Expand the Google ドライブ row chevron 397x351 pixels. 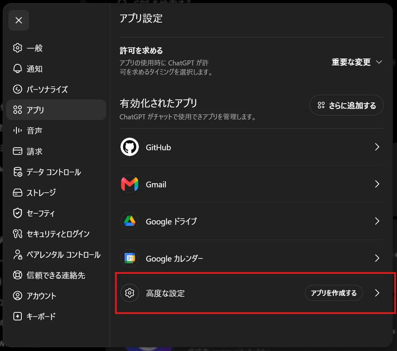point(377,221)
